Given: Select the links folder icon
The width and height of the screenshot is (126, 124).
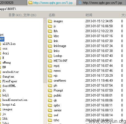Looking at the screenshot, I should (50, 51).
